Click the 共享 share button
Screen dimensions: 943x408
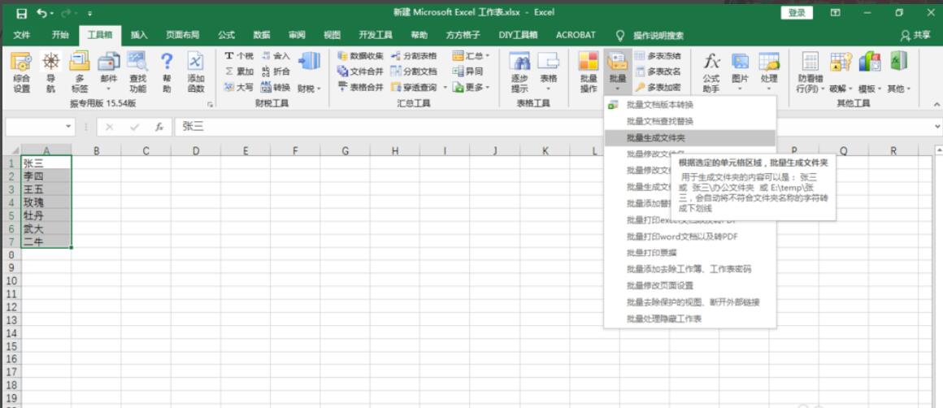915,36
